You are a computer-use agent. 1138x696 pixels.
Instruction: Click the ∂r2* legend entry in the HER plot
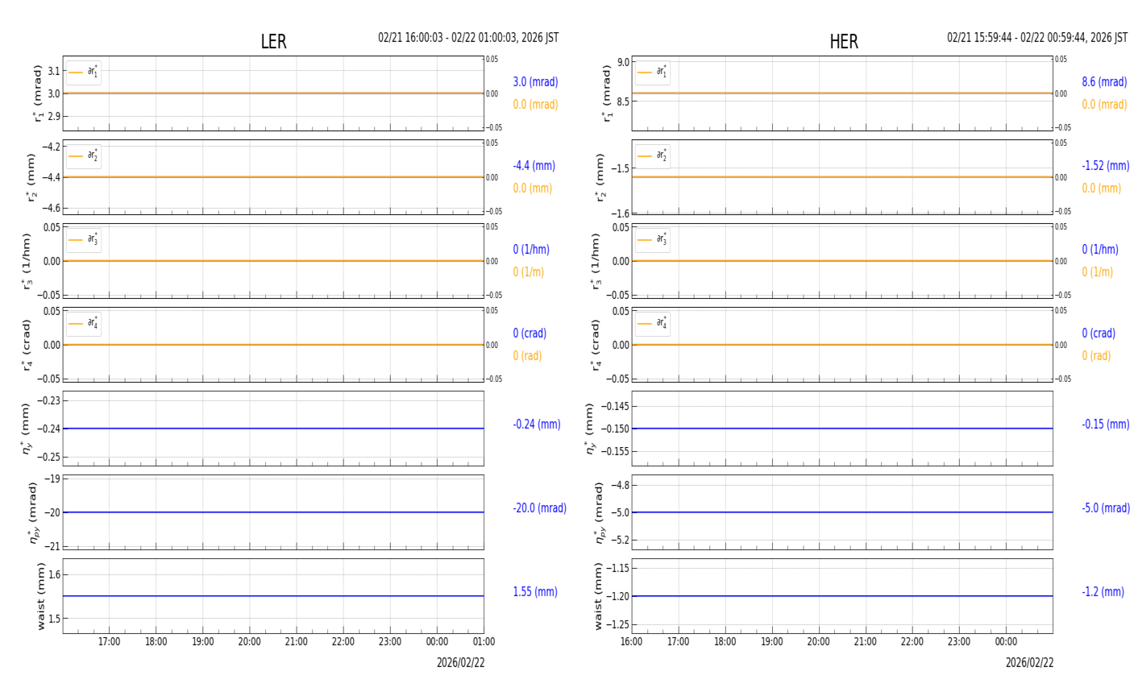click(653, 156)
